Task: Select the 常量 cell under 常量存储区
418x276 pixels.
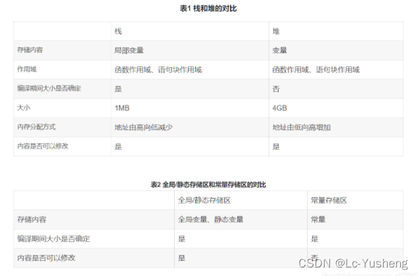Action: (318, 219)
